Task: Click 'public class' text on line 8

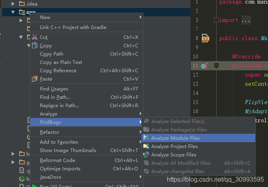Action: pos(238,38)
